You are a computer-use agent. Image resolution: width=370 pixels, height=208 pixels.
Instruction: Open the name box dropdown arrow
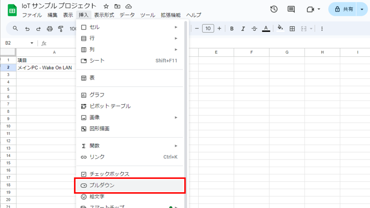[x=32, y=43]
